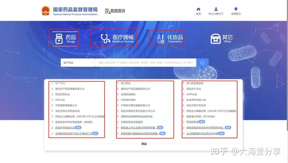Open the 国产药品 database entry
Screen dimensions: 288x163
click(60, 83)
